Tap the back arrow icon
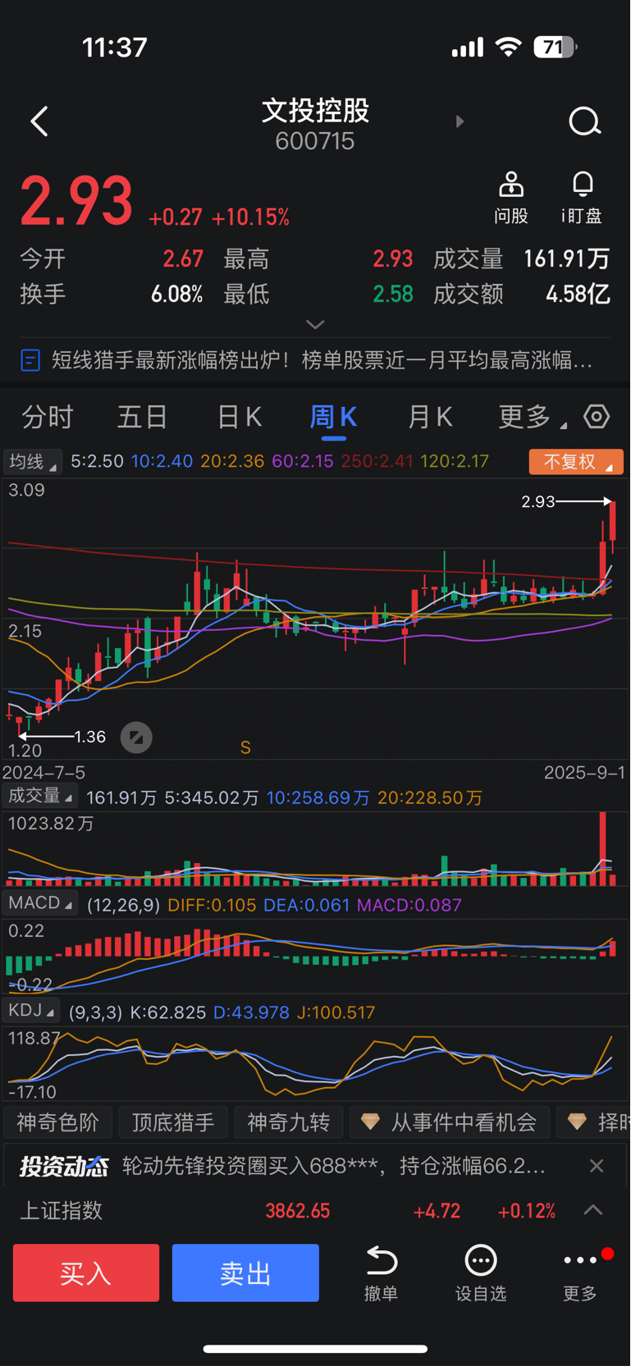The width and height of the screenshot is (631, 1366). (x=39, y=121)
